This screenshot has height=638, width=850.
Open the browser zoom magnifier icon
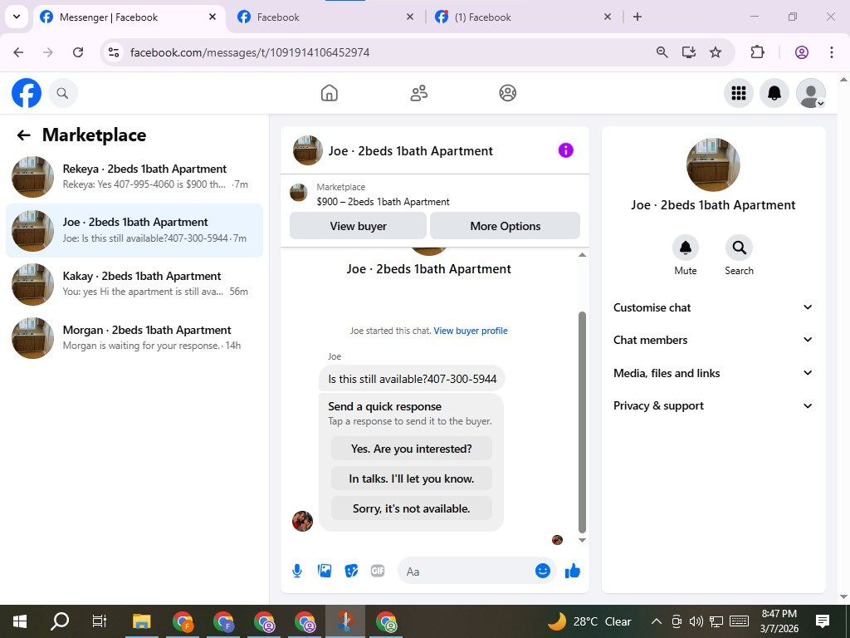pyautogui.click(x=662, y=52)
